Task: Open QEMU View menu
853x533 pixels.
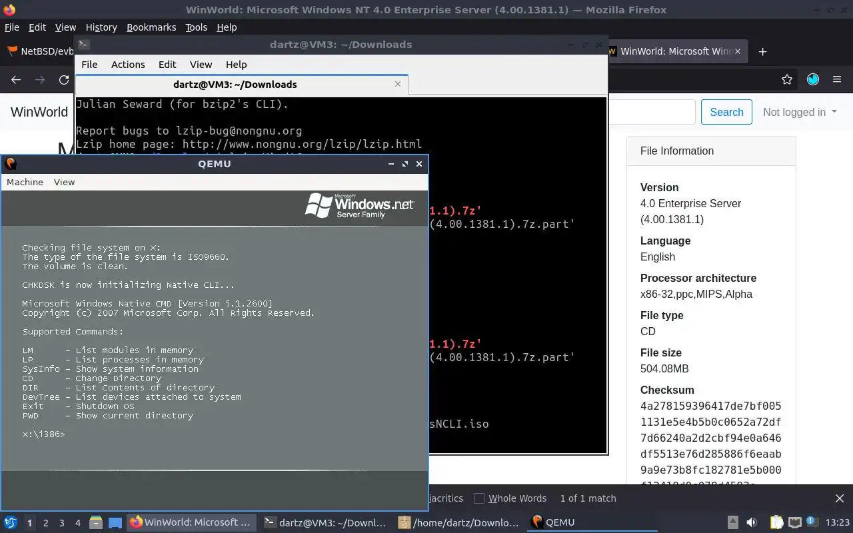Action: [x=64, y=182]
